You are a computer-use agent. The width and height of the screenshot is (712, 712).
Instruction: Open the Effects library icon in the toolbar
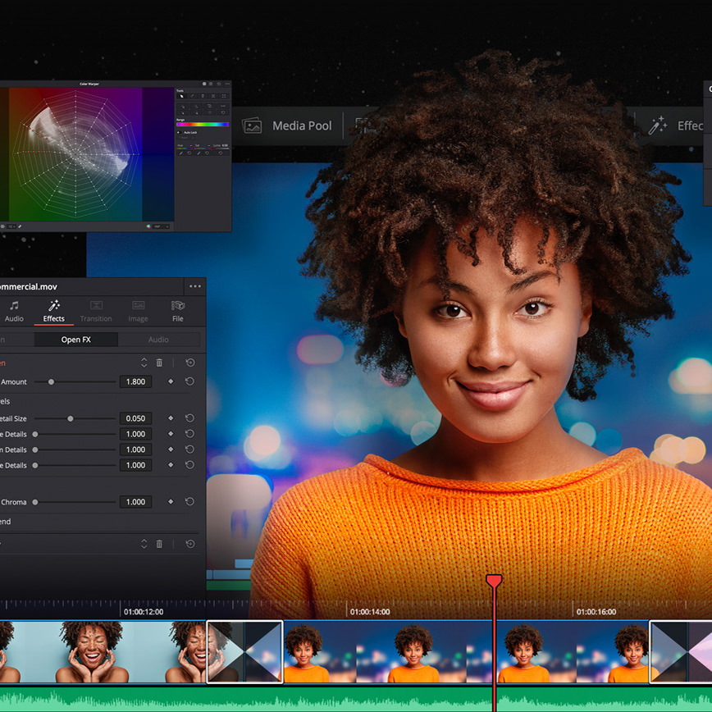(658, 126)
